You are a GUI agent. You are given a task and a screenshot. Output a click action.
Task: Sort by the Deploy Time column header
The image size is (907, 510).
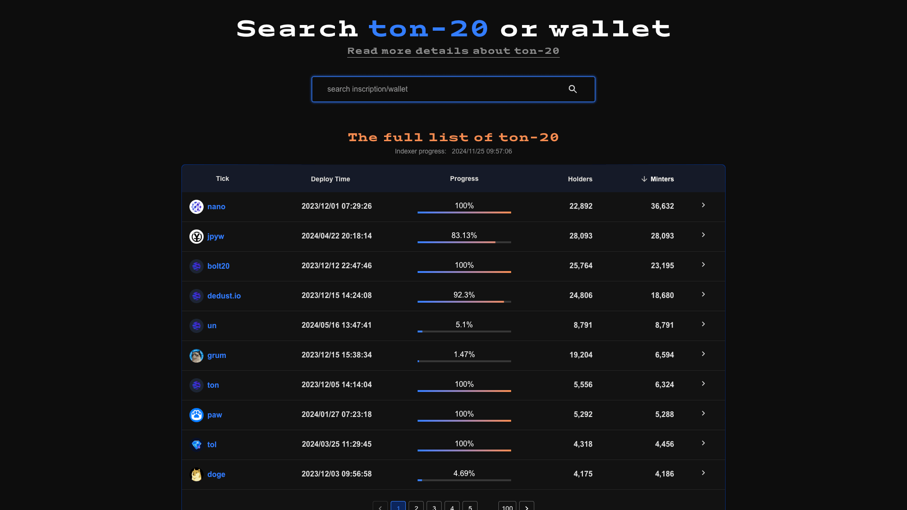[330, 179]
